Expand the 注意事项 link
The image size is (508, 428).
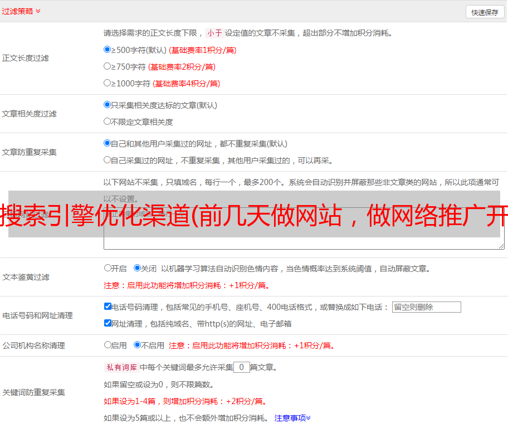point(292,418)
